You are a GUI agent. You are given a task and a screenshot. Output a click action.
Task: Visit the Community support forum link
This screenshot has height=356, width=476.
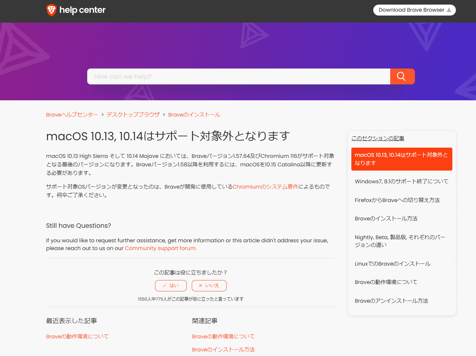coord(161,248)
